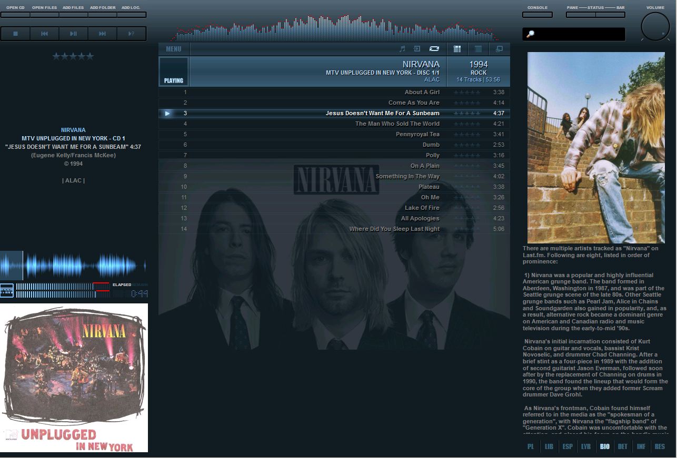677x458 pixels.
Task: Open the ESP tab
Action: (x=568, y=446)
